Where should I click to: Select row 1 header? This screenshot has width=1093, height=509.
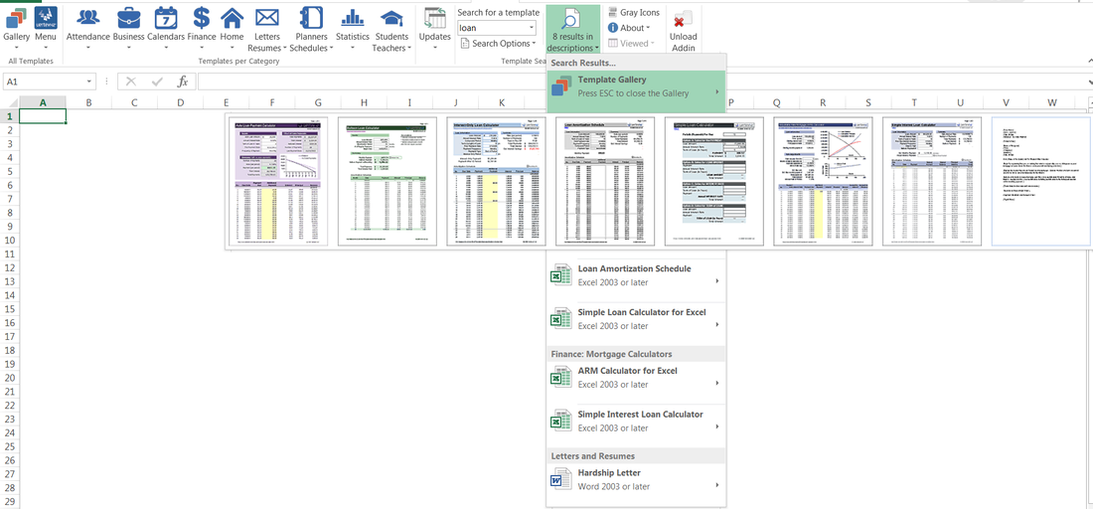tap(10, 116)
